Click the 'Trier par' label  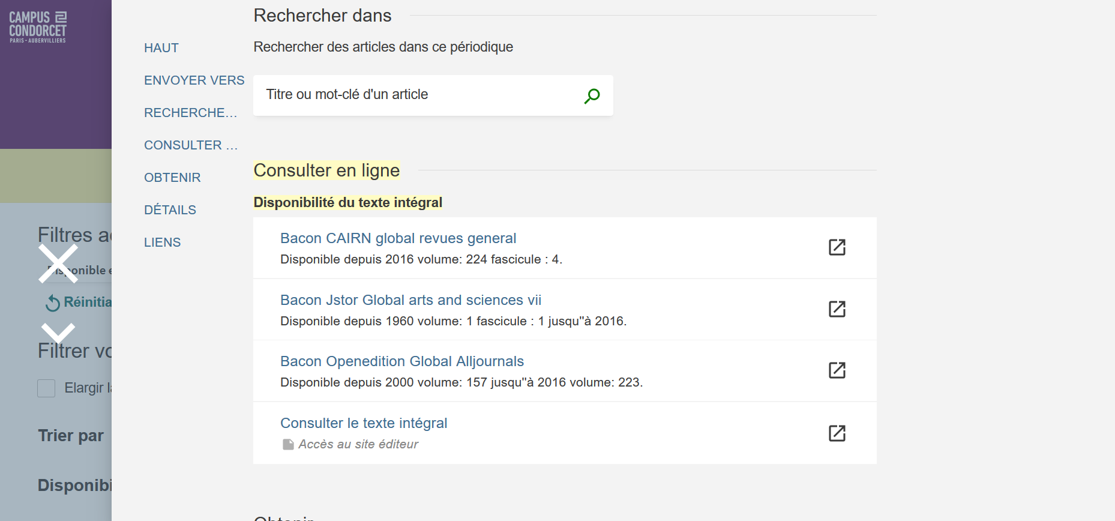coord(71,436)
